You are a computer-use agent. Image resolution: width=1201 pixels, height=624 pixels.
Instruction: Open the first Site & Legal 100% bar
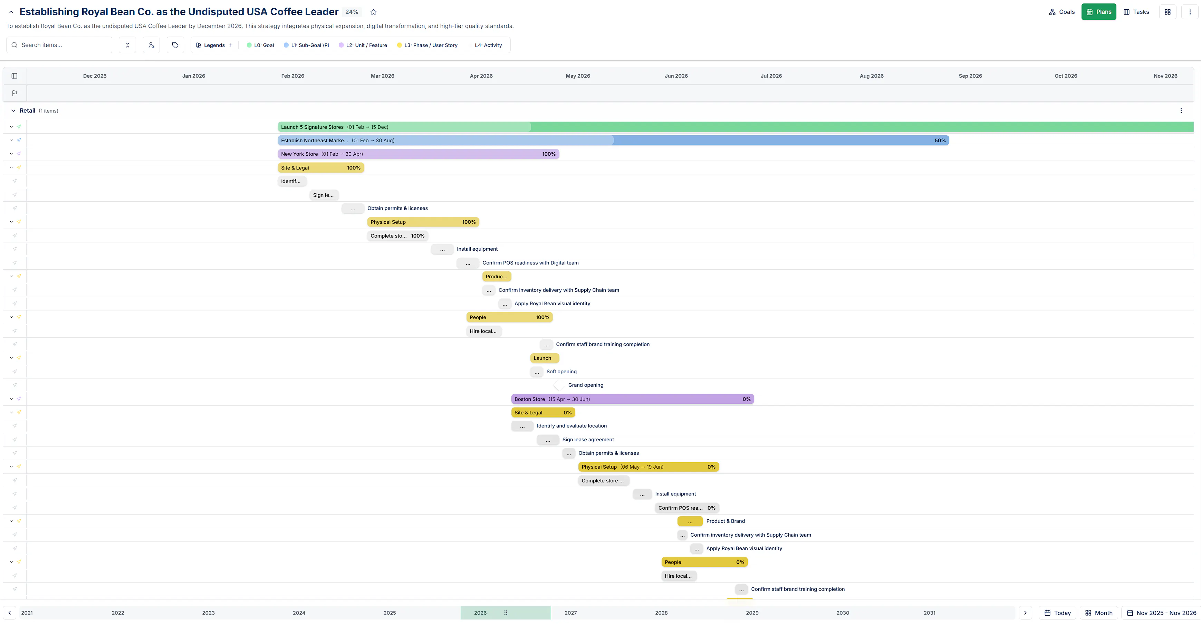[x=321, y=168]
